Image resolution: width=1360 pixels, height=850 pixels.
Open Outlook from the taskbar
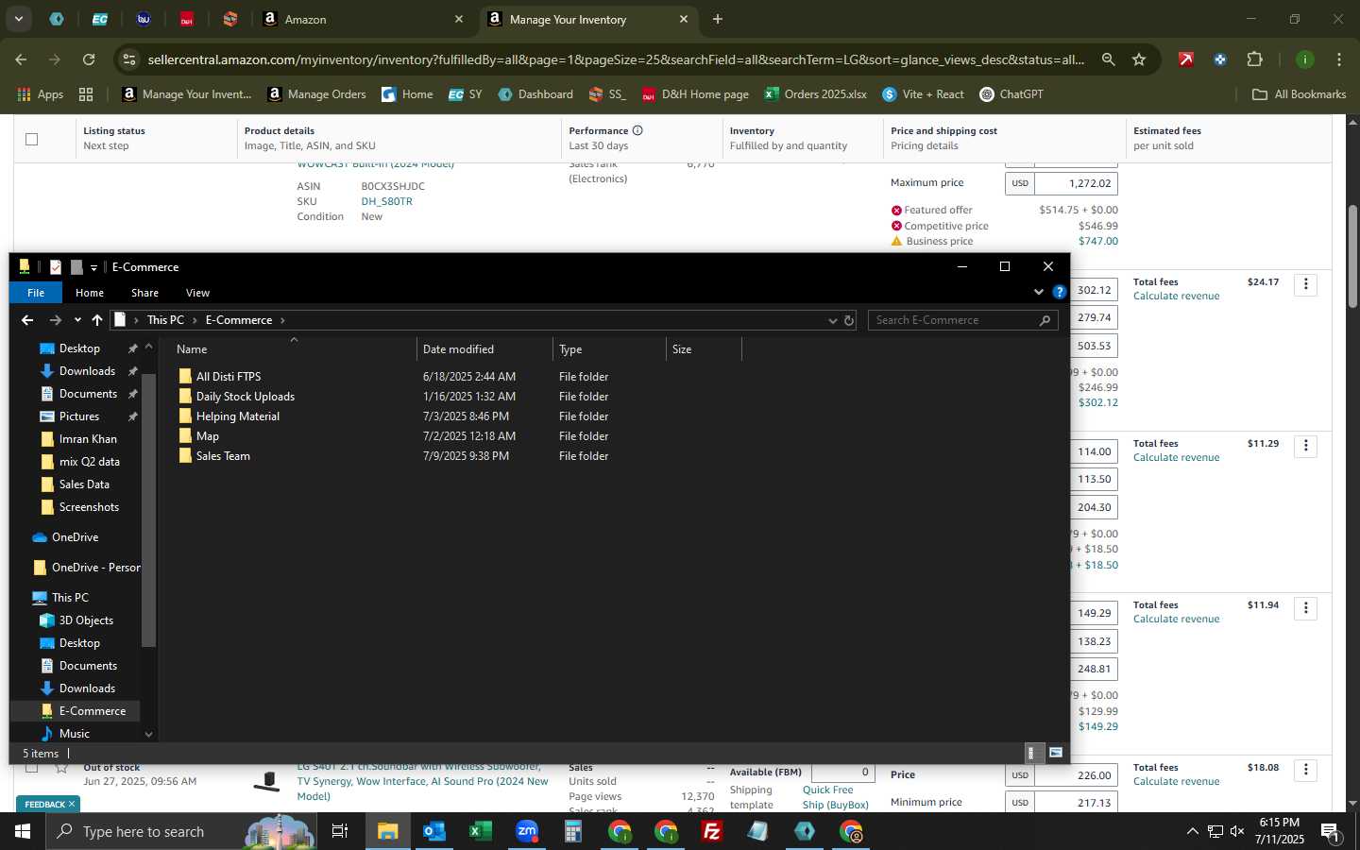(x=434, y=831)
